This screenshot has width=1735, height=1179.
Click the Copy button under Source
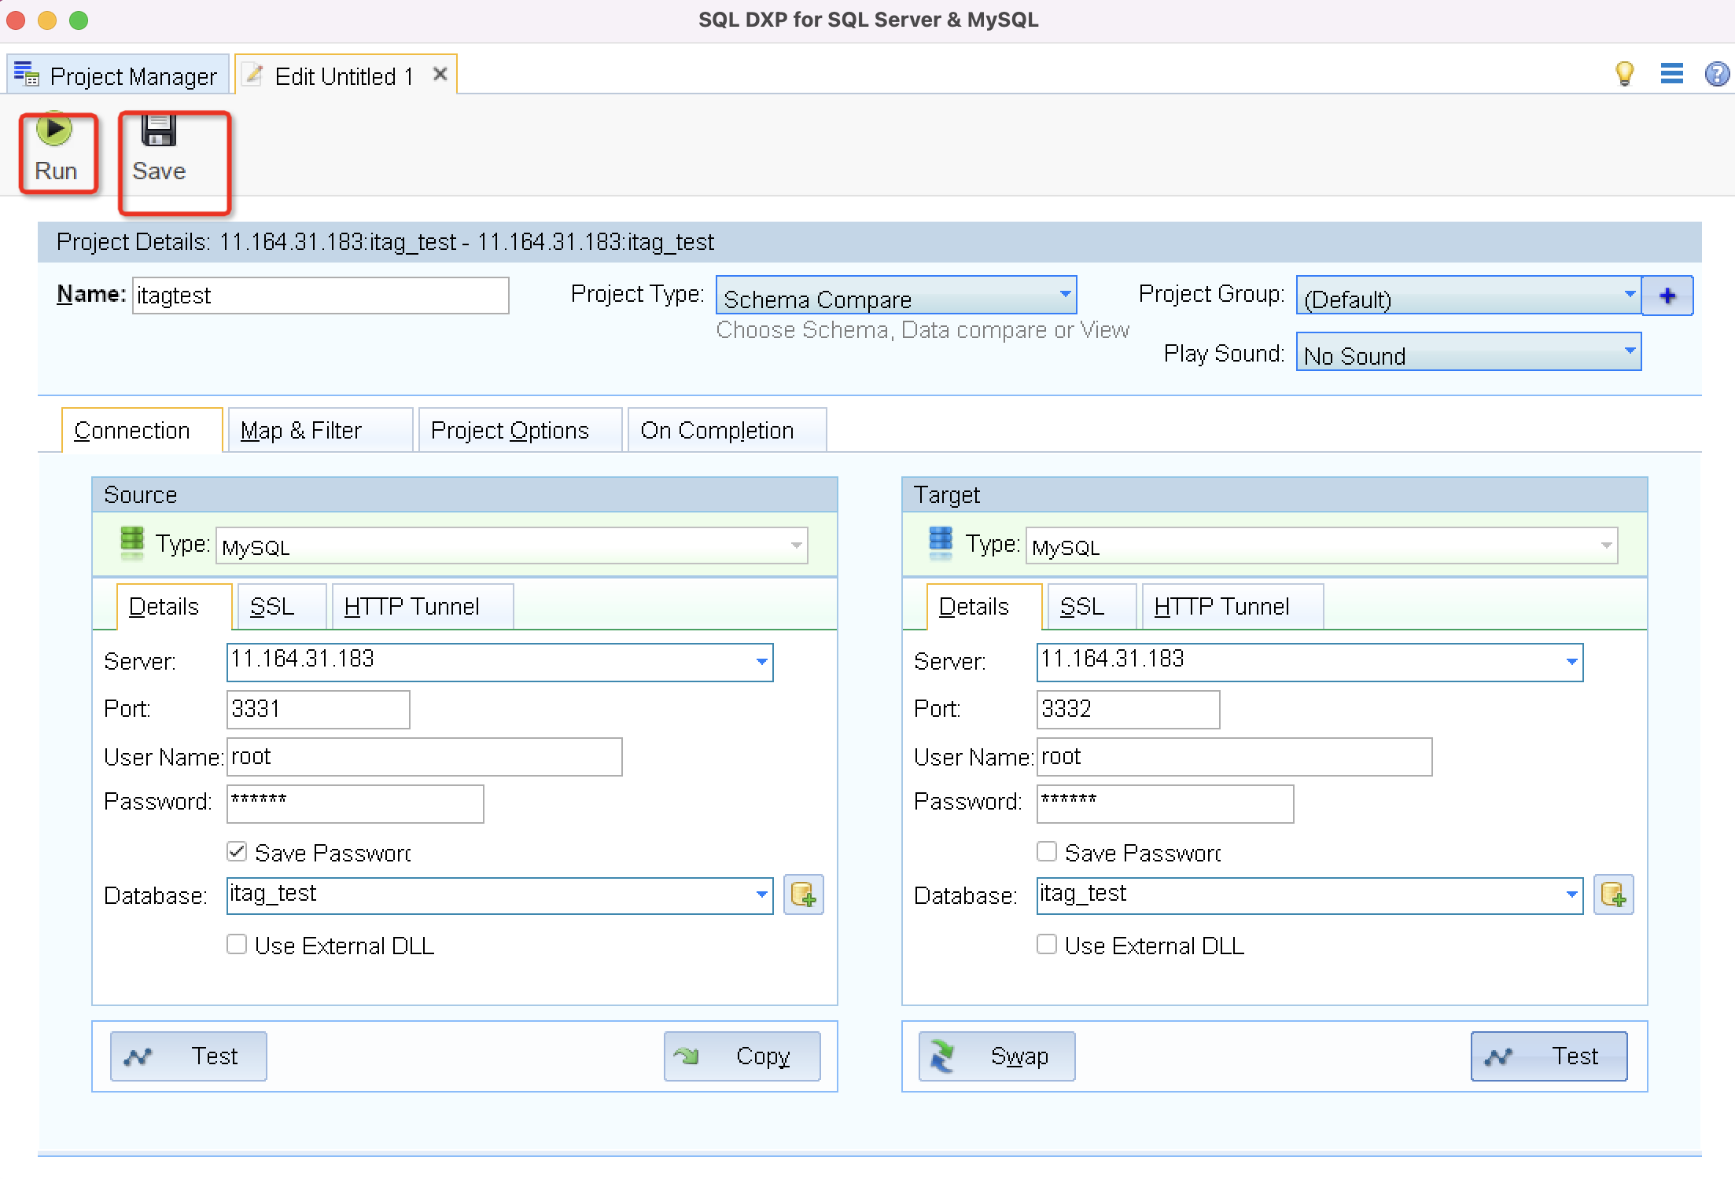[742, 1056]
